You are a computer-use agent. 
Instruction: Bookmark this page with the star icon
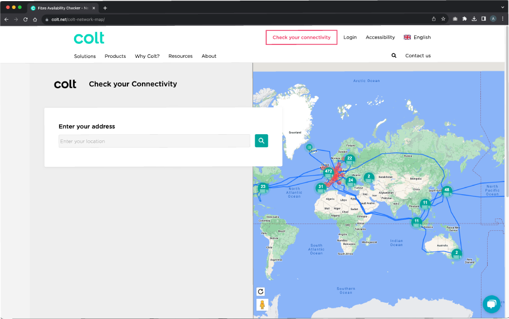[443, 19]
